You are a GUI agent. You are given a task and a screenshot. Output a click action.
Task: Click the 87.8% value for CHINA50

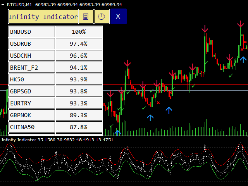tap(79, 127)
